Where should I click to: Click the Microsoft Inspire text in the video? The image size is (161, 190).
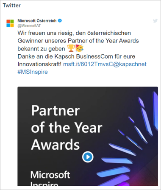click(x=50, y=178)
